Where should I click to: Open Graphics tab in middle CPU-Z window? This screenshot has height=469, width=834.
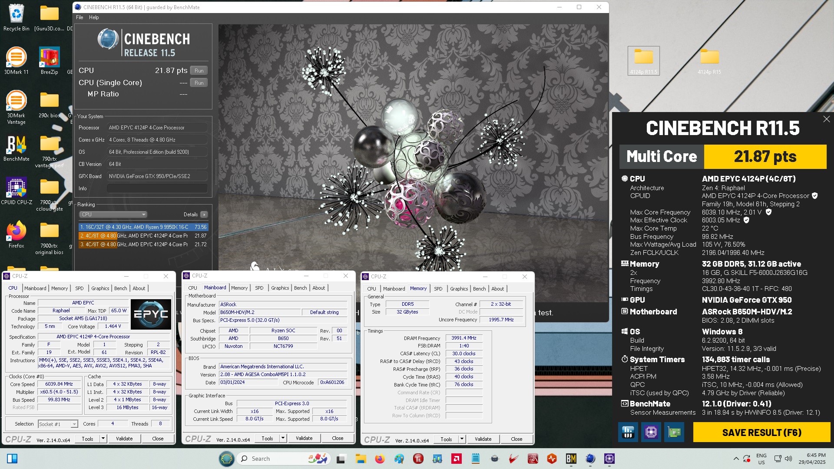(280, 288)
